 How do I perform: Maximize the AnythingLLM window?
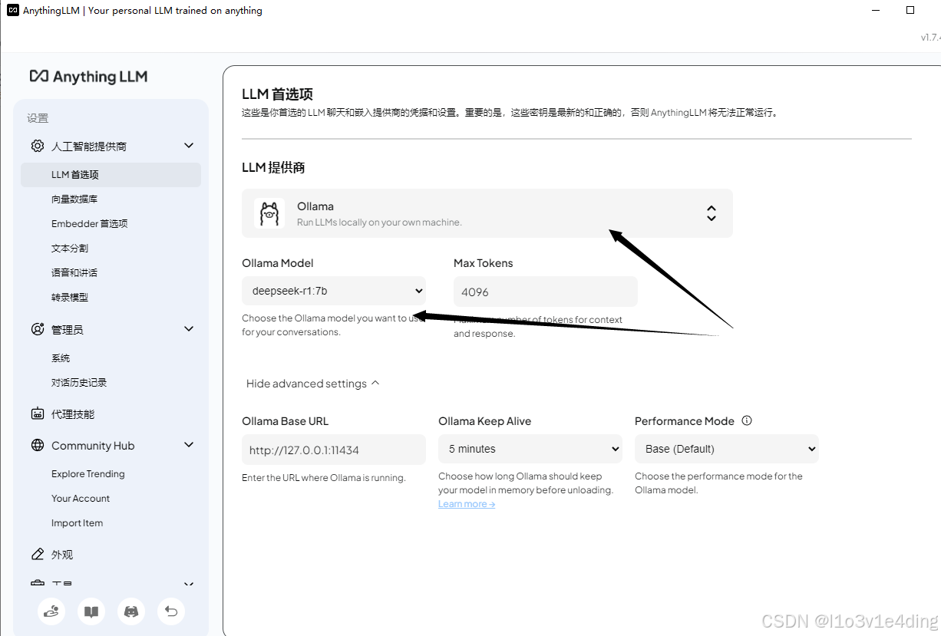[910, 10]
